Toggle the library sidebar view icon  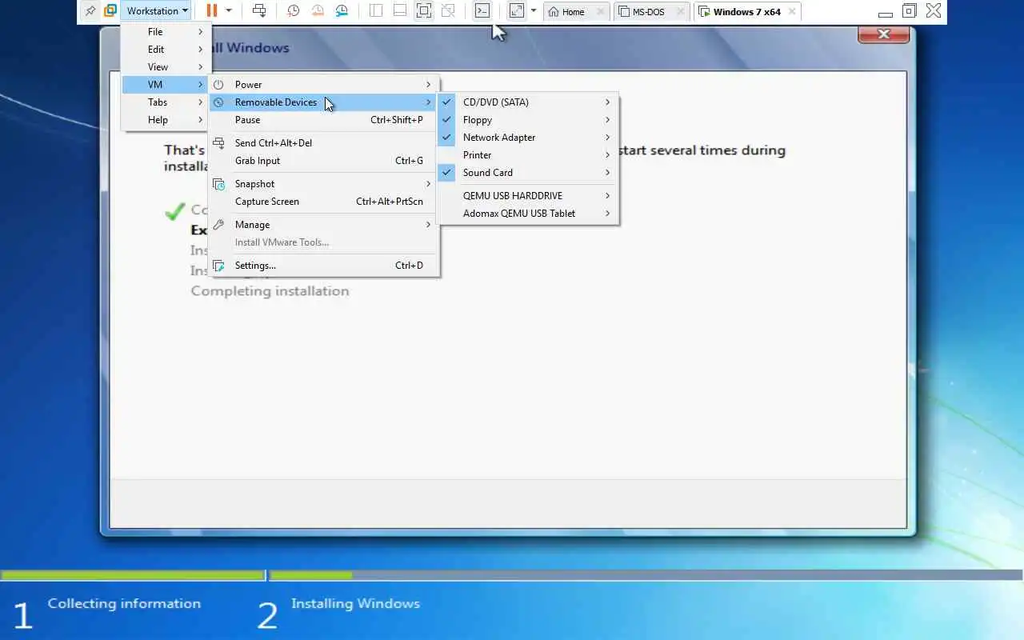[x=376, y=11]
